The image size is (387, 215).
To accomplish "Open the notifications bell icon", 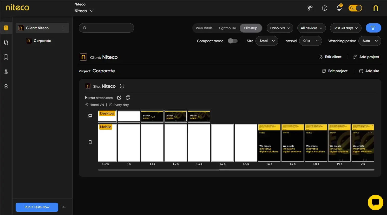I will (339, 8).
